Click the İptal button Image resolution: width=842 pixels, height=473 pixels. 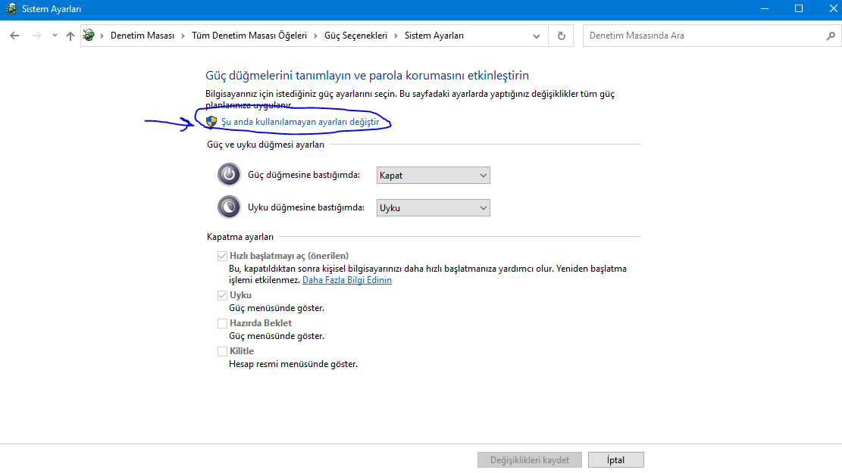point(616,460)
